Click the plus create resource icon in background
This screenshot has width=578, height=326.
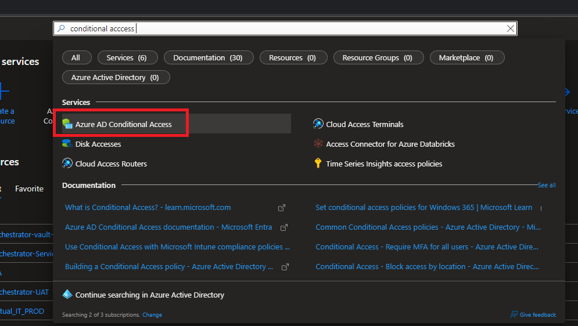[4, 91]
